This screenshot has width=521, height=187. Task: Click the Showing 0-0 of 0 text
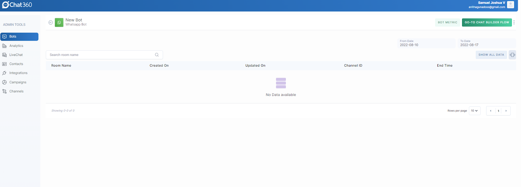click(63, 111)
